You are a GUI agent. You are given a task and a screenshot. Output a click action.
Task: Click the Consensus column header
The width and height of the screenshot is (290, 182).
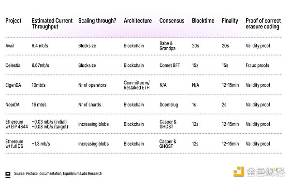tap(172, 21)
